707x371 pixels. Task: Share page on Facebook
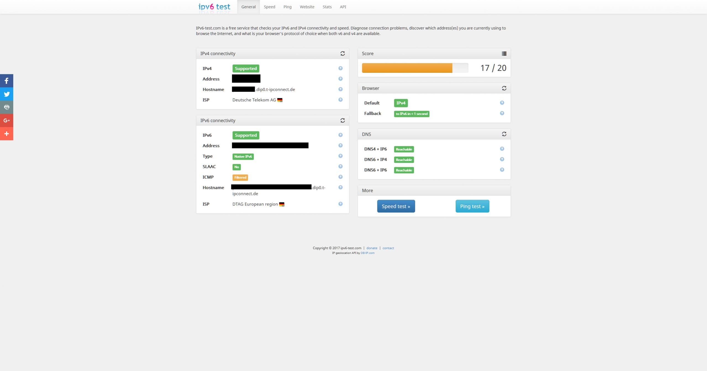click(7, 81)
